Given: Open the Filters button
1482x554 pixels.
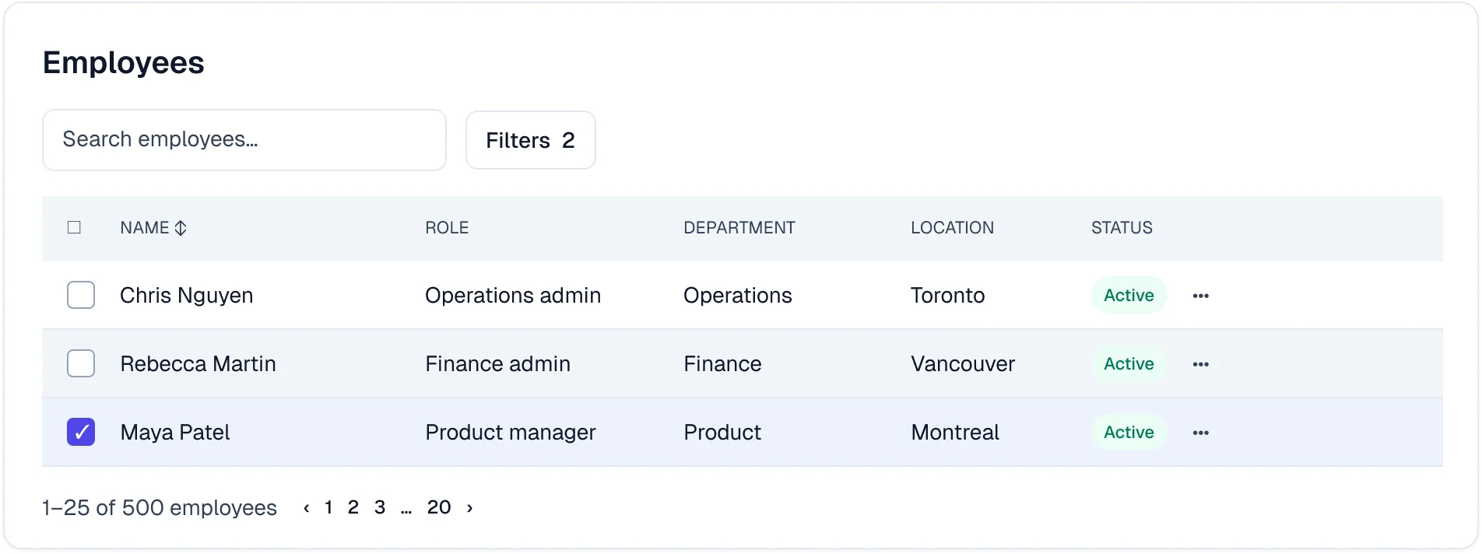Looking at the screenshot, I should pos(531,140).
